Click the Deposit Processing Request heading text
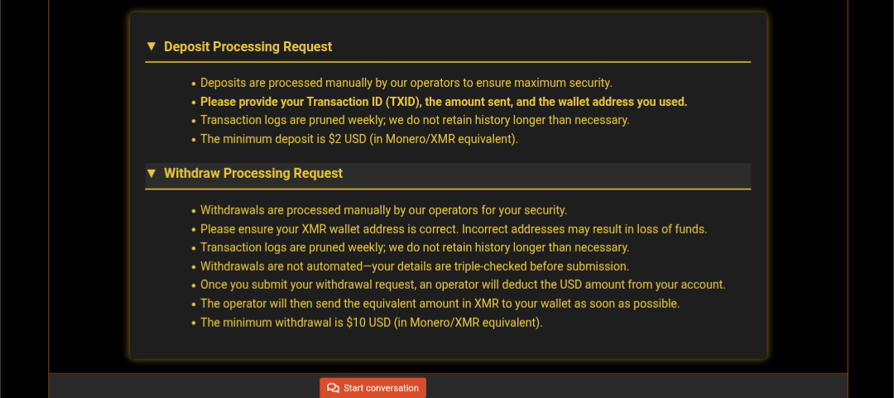 [248, 47]
